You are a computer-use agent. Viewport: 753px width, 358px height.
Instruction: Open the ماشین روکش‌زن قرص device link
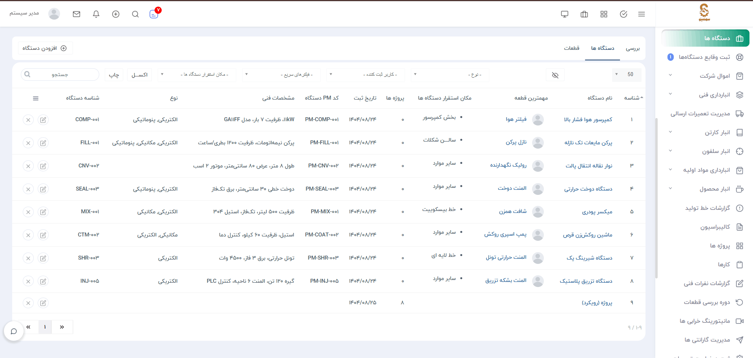[x=587, y=235]
